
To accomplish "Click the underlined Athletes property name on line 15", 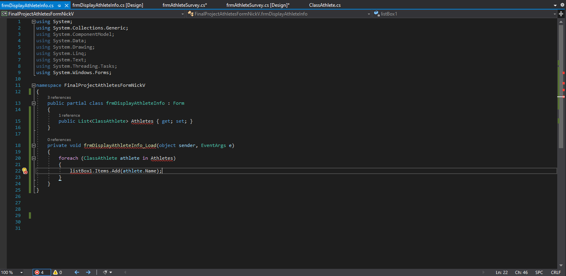I will tap(142, 121).
